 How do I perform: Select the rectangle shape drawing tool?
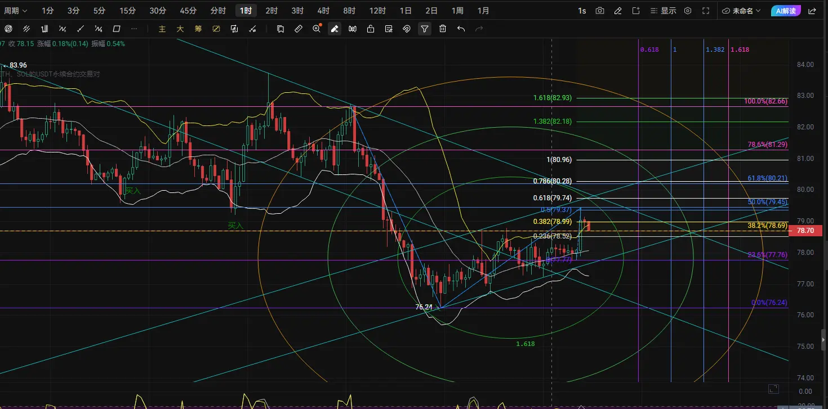pyautogui.click(x=117, y=29)
